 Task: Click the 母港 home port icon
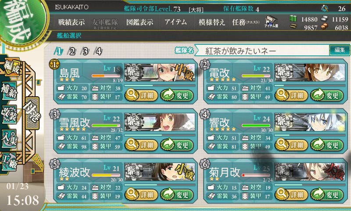32,113
